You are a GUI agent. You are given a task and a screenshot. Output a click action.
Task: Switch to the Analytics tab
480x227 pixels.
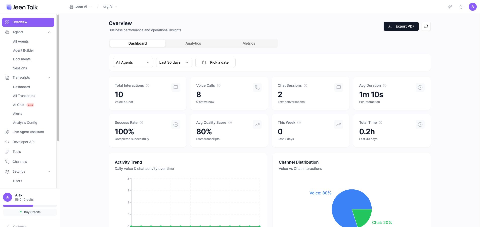(193, 43)
